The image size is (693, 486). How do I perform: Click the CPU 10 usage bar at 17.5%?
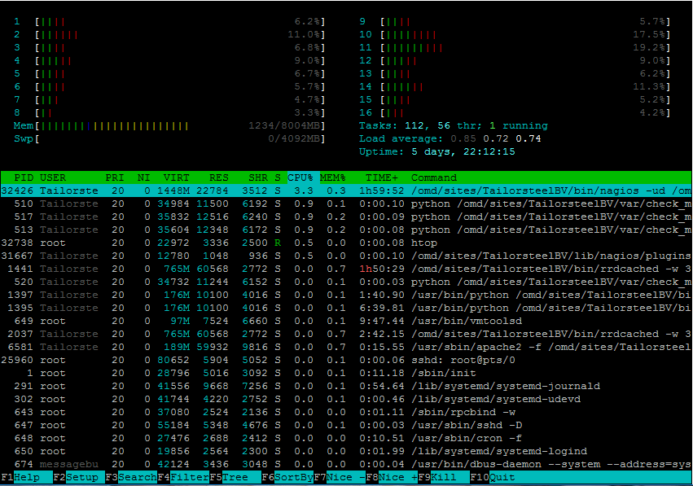click(x=515, y=34)
